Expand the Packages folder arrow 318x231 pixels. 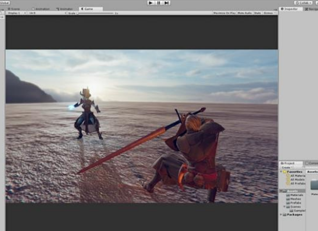281,214
